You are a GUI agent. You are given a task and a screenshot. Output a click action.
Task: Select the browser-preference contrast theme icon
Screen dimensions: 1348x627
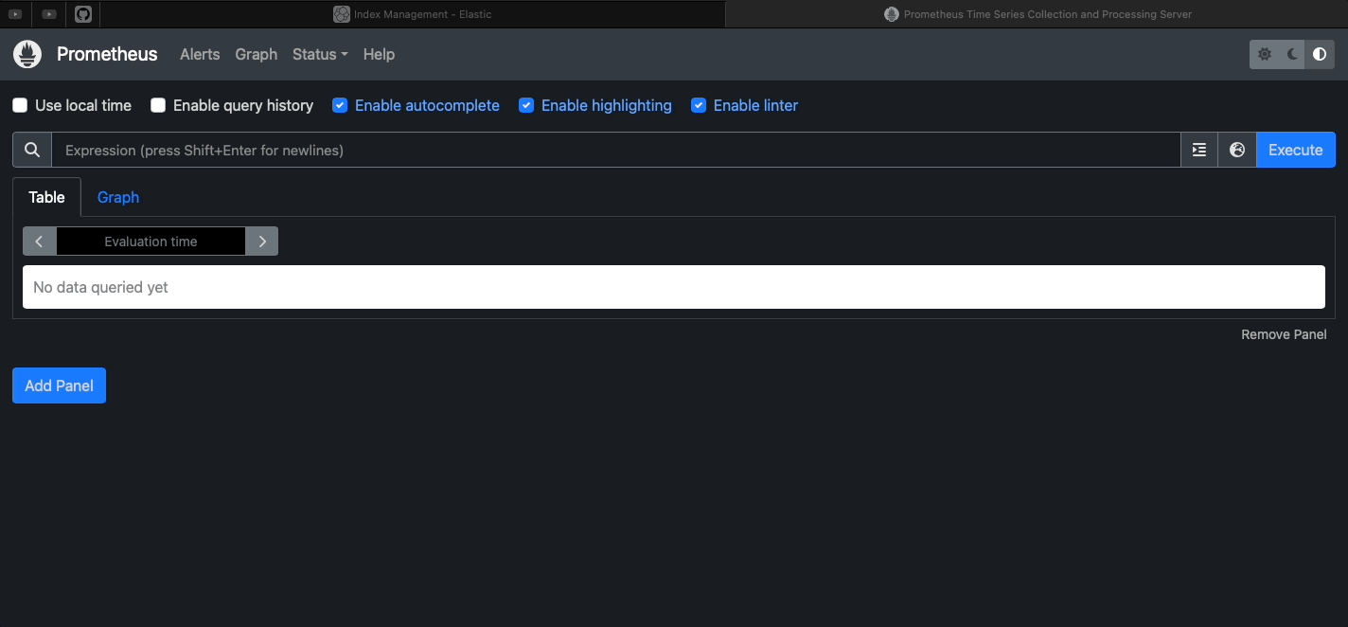[1320, 55]
